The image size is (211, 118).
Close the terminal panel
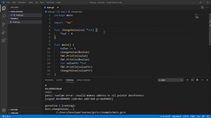point(207,80)
